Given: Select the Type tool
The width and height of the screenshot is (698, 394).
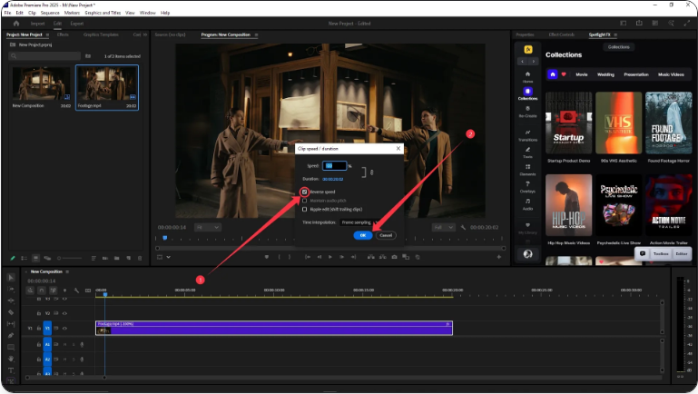Looking at the screenshot, I should click(11, 370).
